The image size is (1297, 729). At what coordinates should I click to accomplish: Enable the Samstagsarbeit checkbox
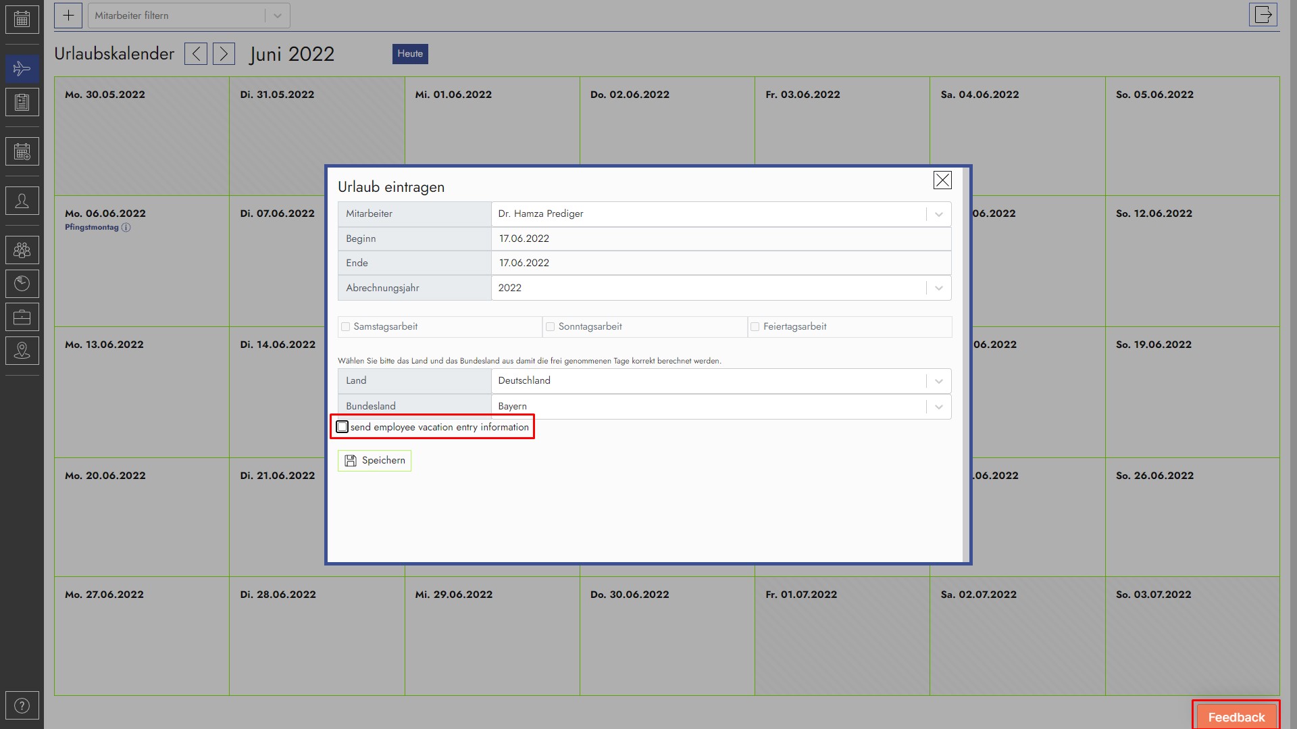pyautogui.click(x=346, y=327)
